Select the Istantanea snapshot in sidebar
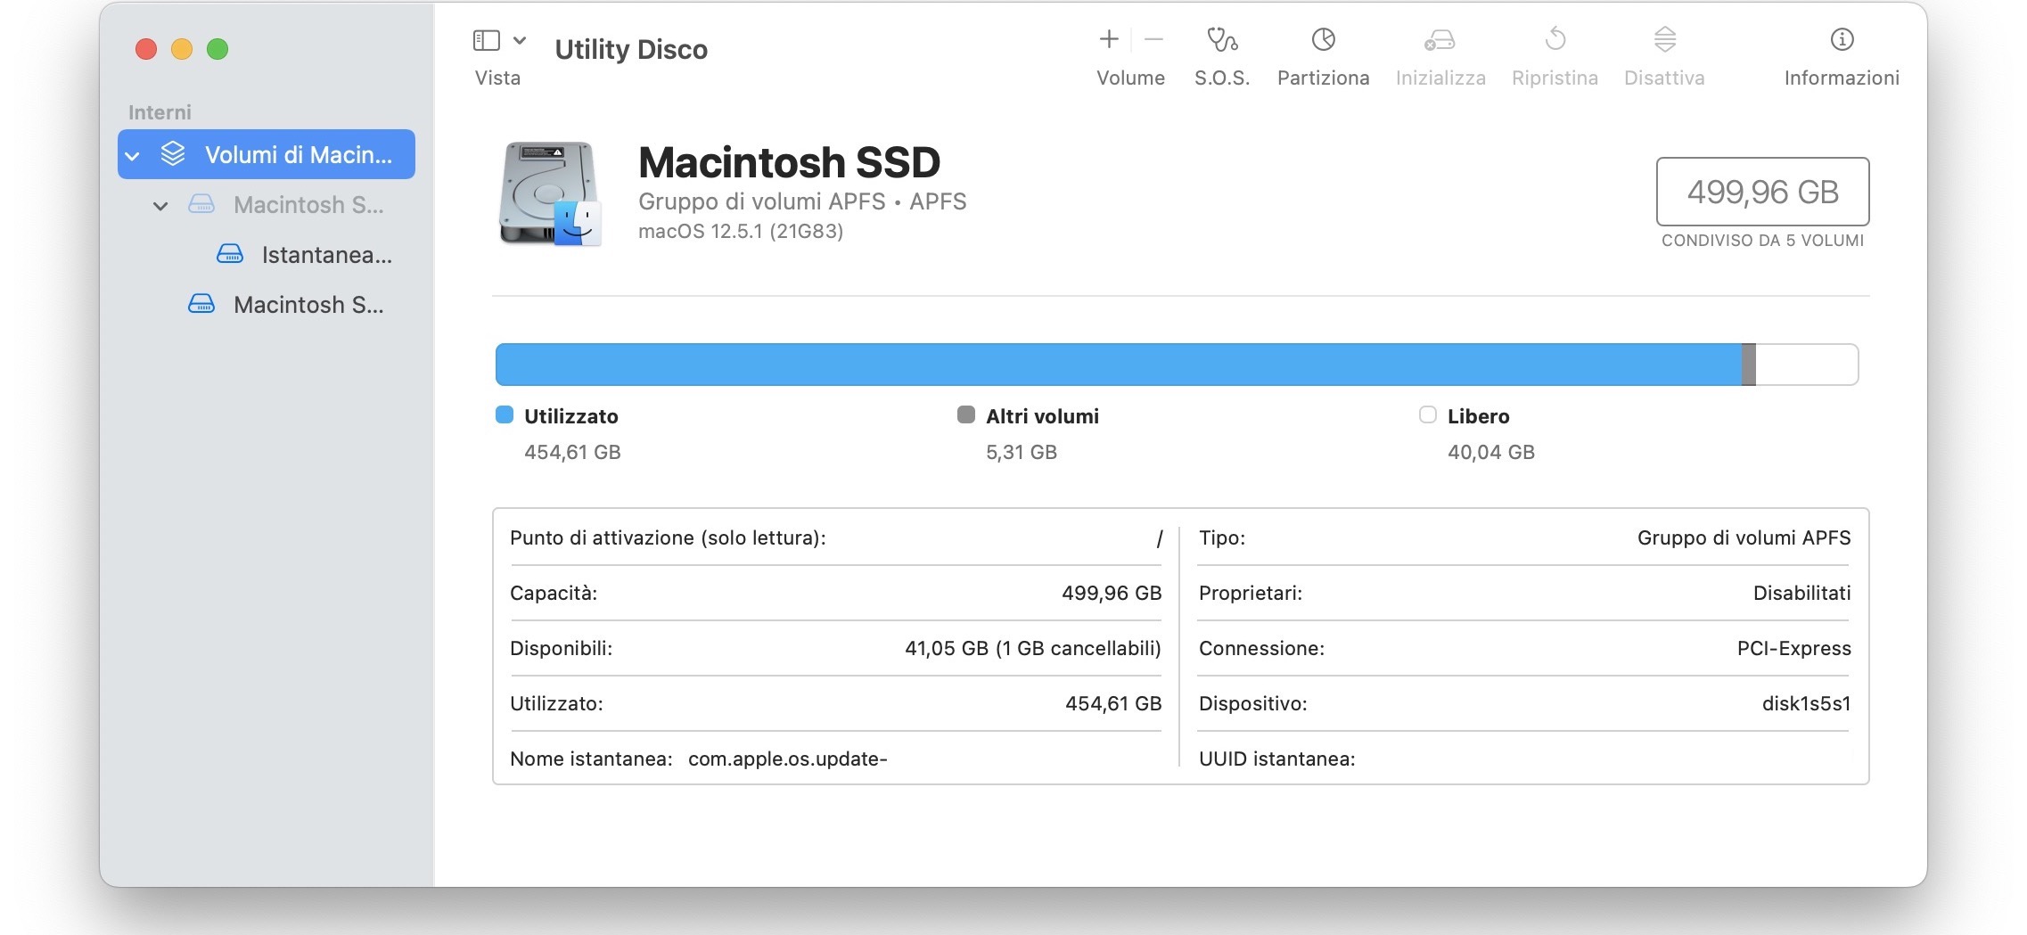 [325, 255]
